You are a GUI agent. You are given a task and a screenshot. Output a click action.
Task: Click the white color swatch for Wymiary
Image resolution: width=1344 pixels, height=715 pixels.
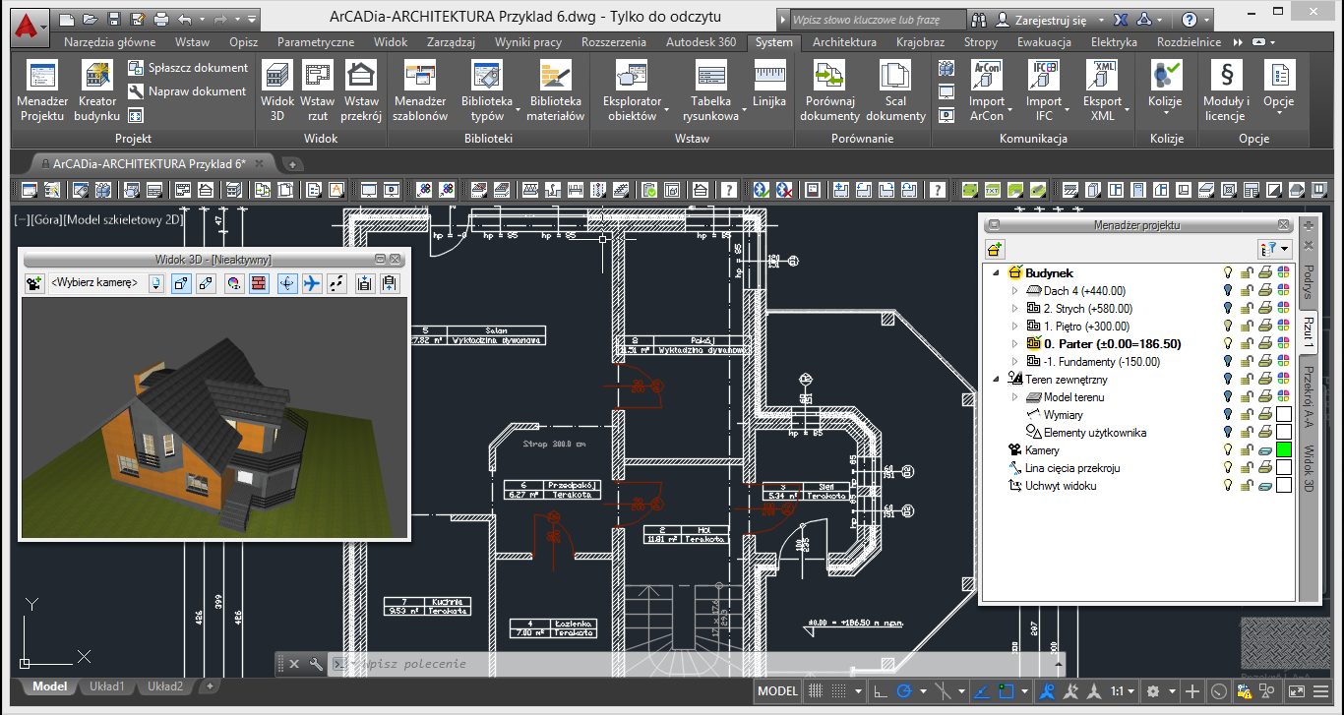pyautogui.click(x=1284, y=415)
